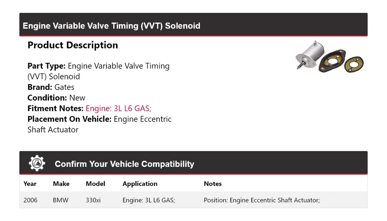The height and width of the screenshot is (221, 387).
Task: Click the 'Part Type:' label
Action: (x=46, y=66)
